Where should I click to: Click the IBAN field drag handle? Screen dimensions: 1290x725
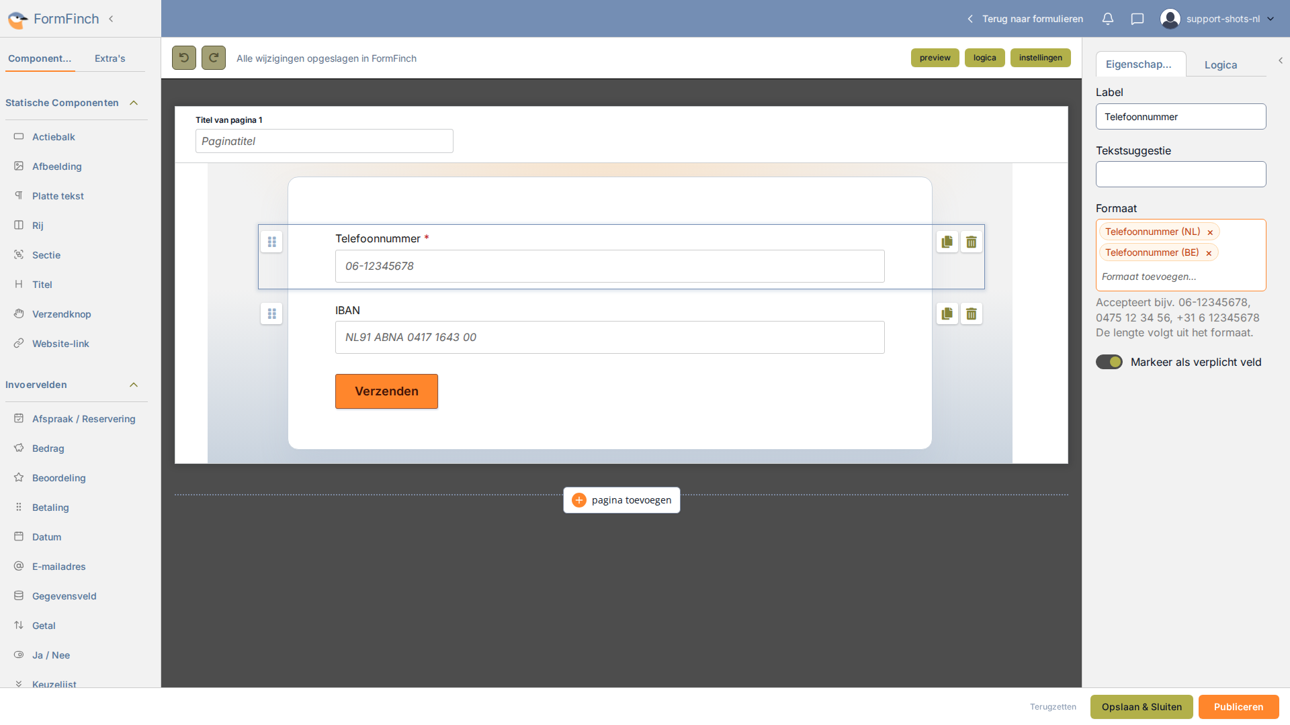pos(271,313)
